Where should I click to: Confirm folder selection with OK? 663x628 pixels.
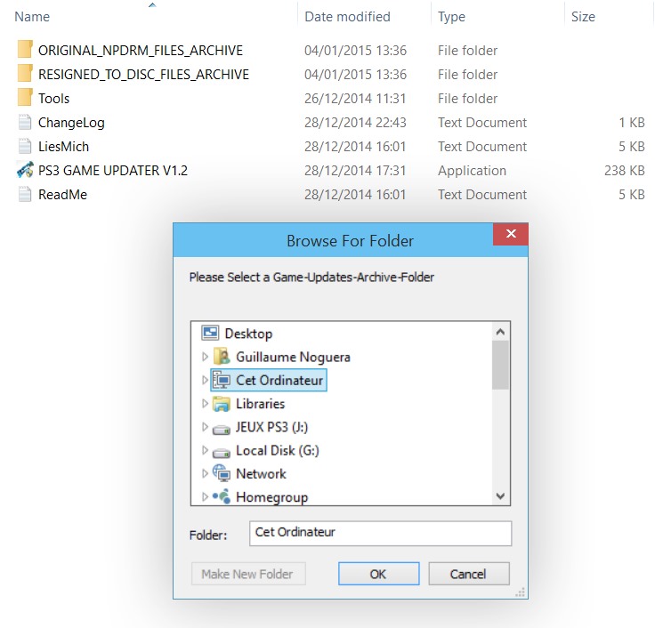click(x=378, y=574)
